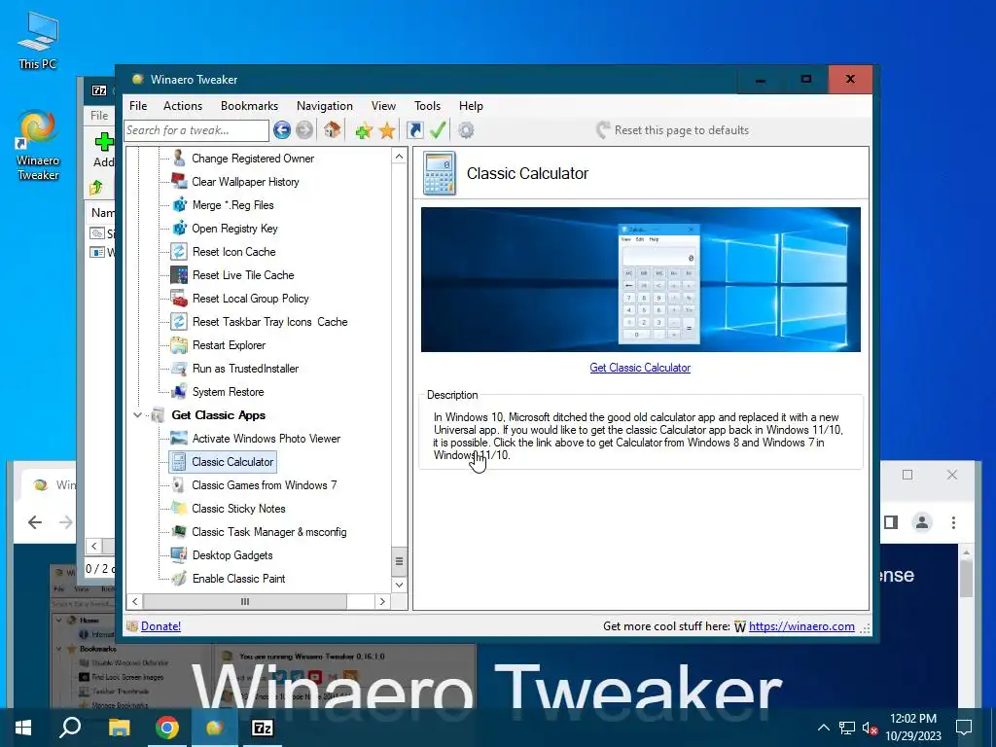Click the Donate! link
The width and height of the screenshot is (996, 747).
click(160, 626)
